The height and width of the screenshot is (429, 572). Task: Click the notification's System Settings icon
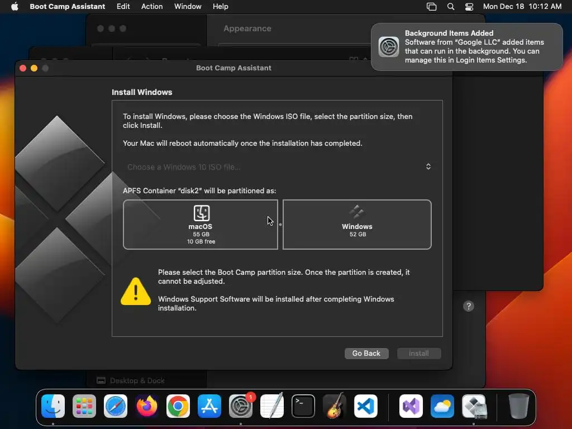pyautogui.click(x=389, y=47)
